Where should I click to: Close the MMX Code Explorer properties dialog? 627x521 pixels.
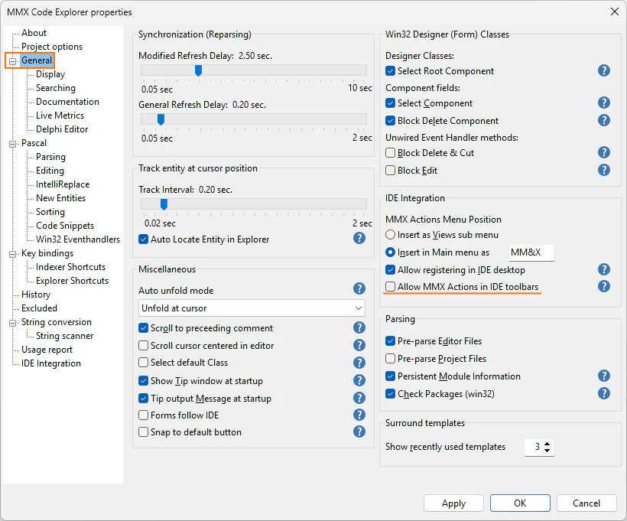pyautogui.click(x=615, y=11)
